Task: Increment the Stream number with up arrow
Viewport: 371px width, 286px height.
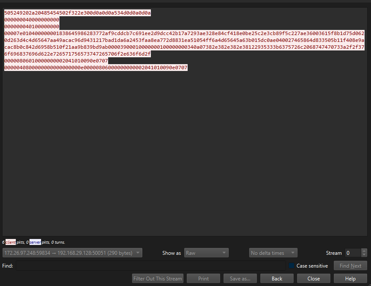Action: click(x=364, y=251)
